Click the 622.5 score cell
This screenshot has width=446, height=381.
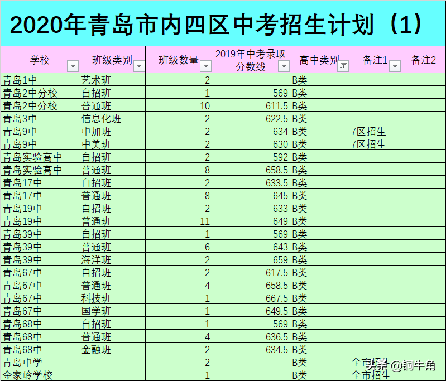coord(251,118)
